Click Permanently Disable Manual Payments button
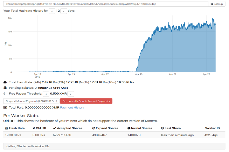The width and height of the screenshot is (229, 152). click(x=86, y=101)
